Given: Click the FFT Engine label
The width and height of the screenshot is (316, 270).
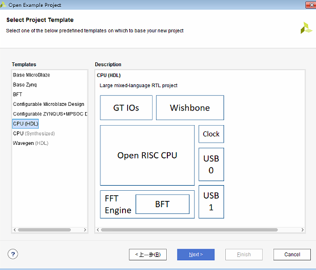Looking at the screenshot, I should [x=118, y=204].
